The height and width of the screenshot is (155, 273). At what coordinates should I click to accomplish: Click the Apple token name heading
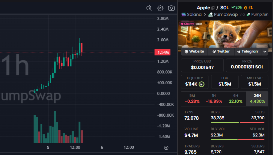pyautogui.click(x=204, y=8)
